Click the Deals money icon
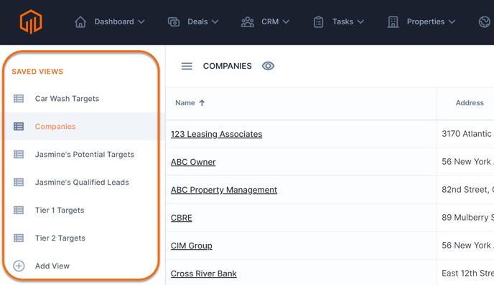Image resolution: width=494 pixels, height=285 pixels. [174, 21]
